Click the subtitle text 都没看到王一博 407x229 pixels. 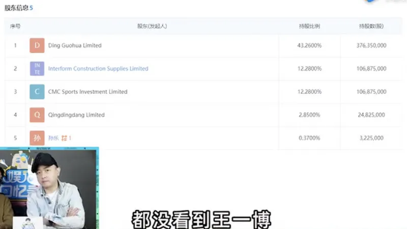click(201, 220)
